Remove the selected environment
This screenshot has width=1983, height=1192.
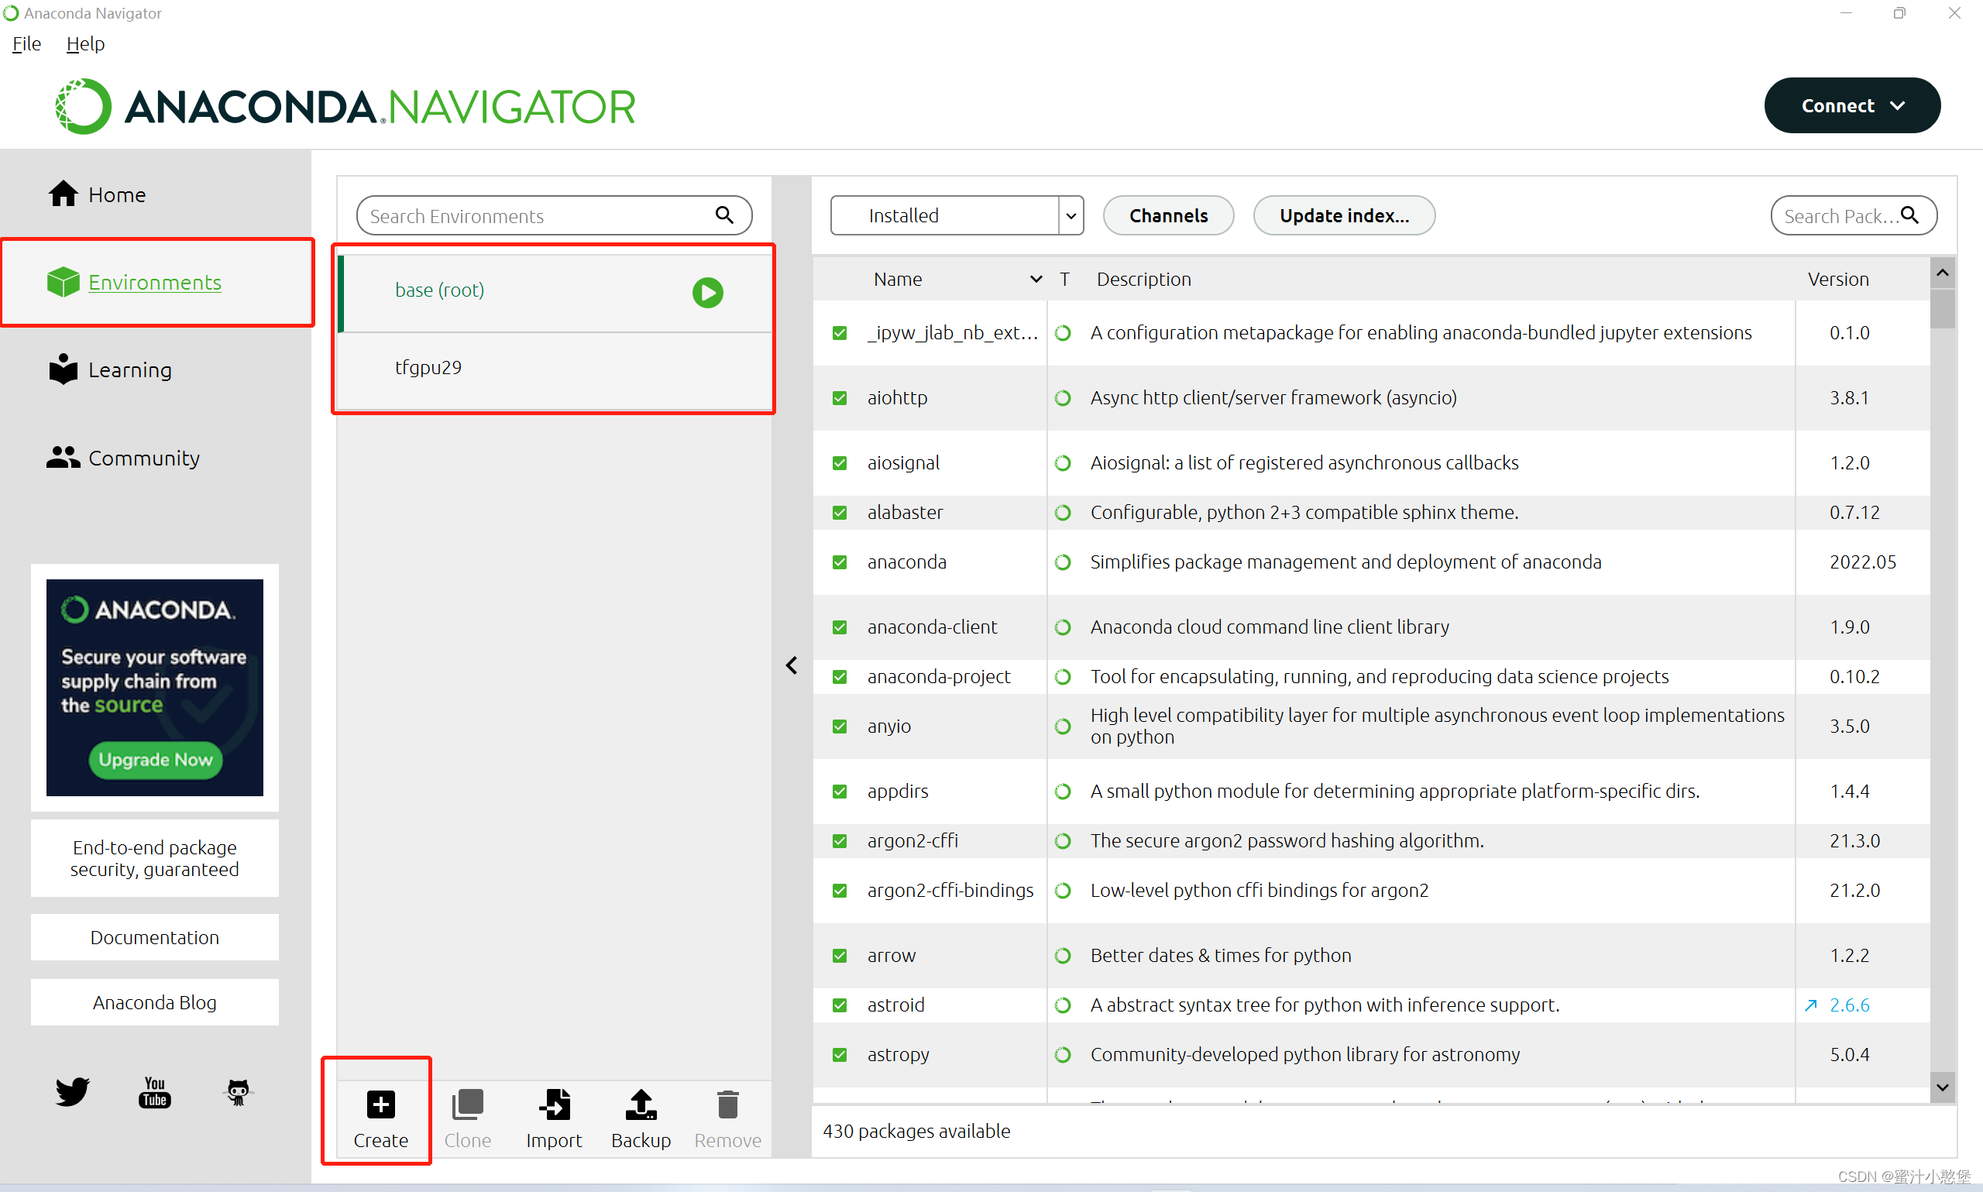tap(727, 1119)
